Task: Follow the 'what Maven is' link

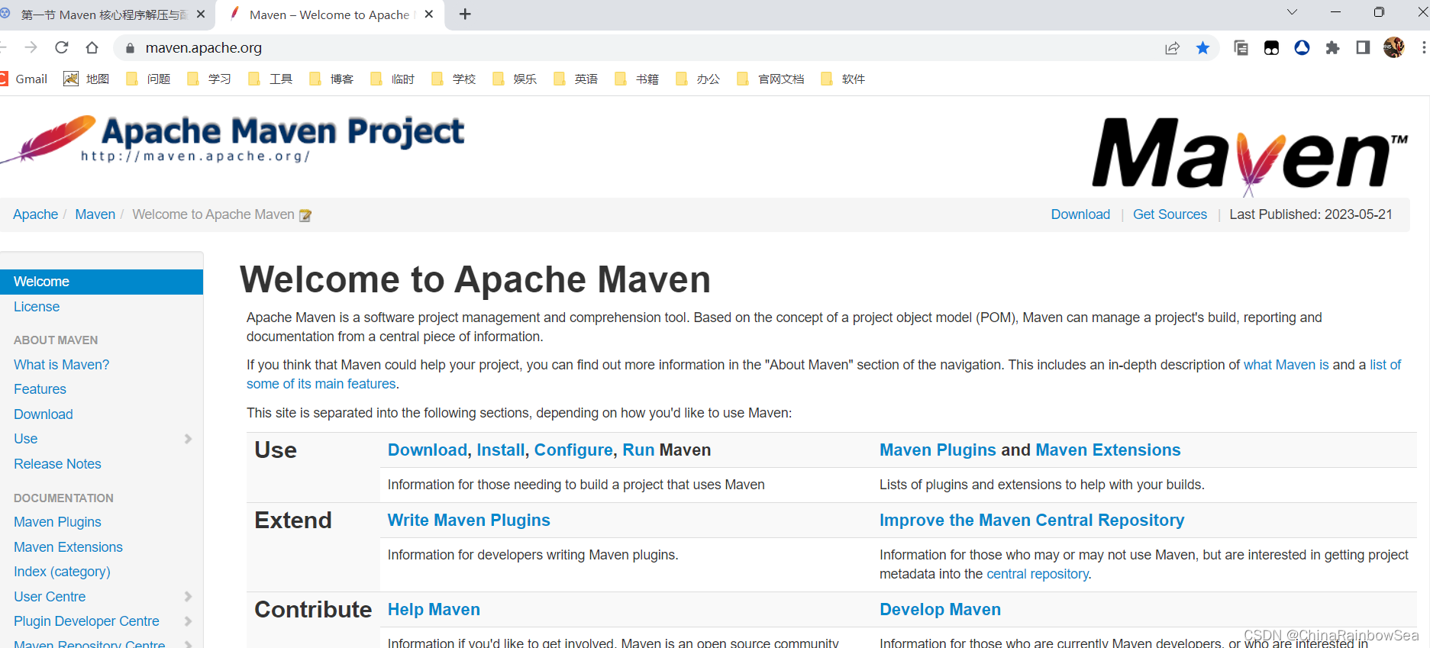Action: tap(1286, 365)
